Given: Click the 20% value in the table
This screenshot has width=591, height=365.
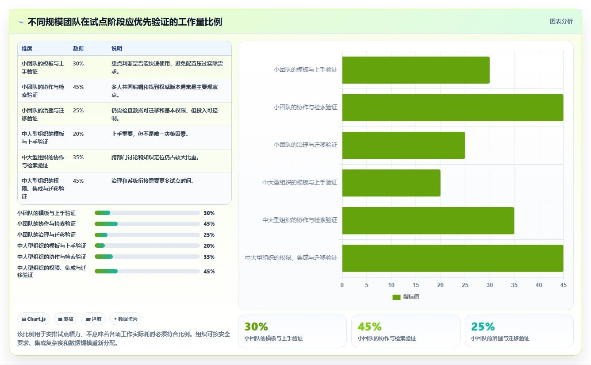Looking at the screenshot, I should coord(78,134).
